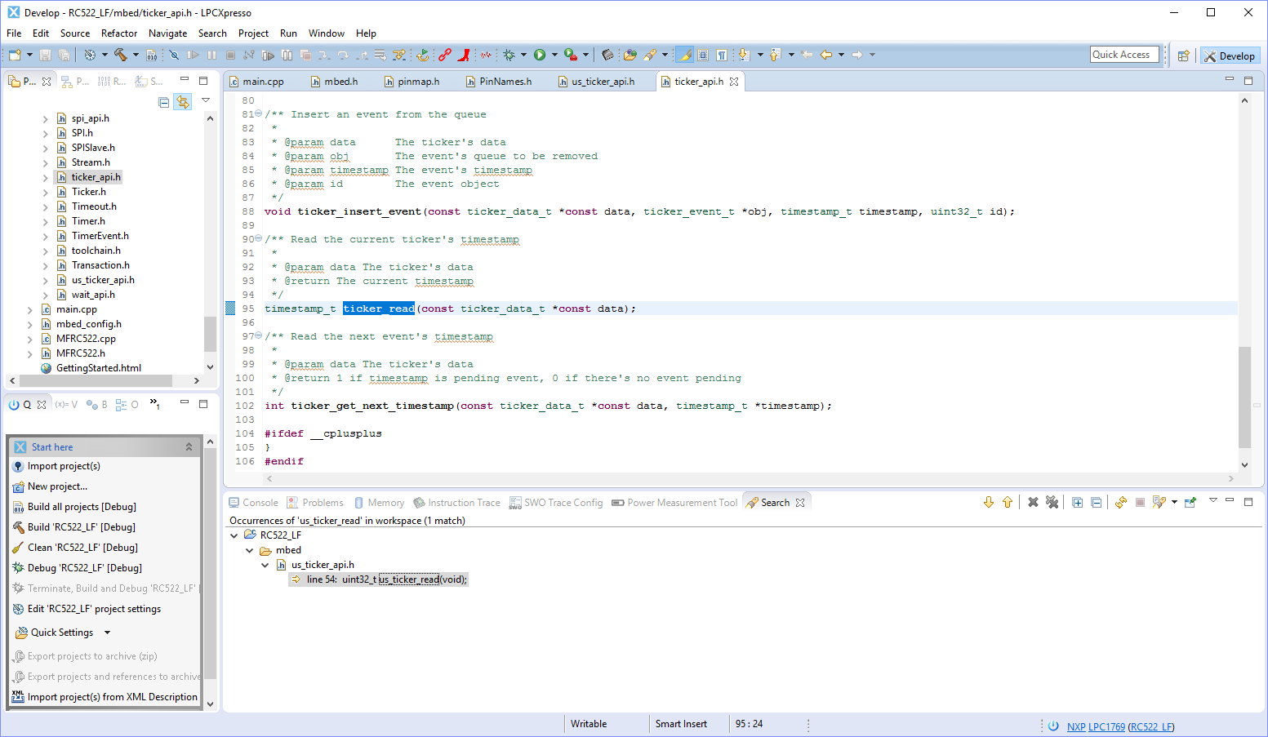
Task: Toggle Show Whitespace Characters
Action: pyautogui.click(x=722, y=55)
